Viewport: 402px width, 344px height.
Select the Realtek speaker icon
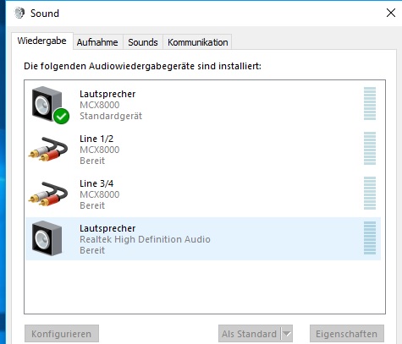coord(47,238)
